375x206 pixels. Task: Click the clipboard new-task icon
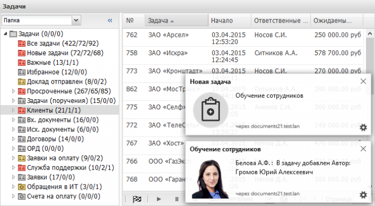pyautogui.click(x=211, y=110)
